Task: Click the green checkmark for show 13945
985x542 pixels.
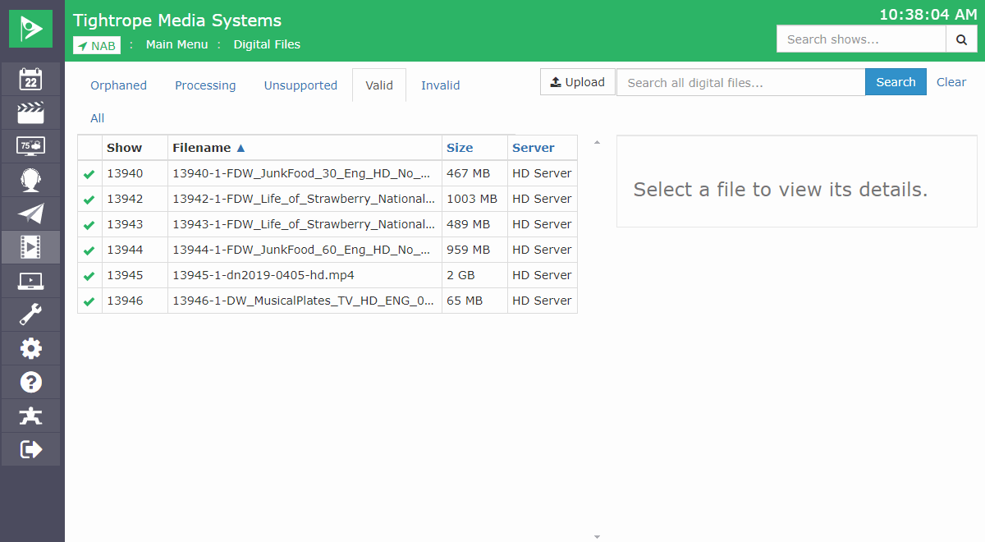Action: coord(89,276)
